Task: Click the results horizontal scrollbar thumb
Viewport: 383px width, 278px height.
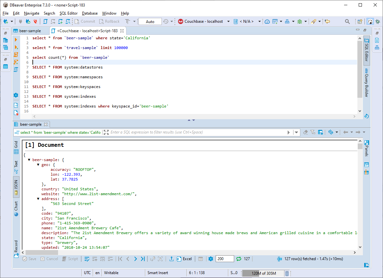Action: [x=42, y=252]
